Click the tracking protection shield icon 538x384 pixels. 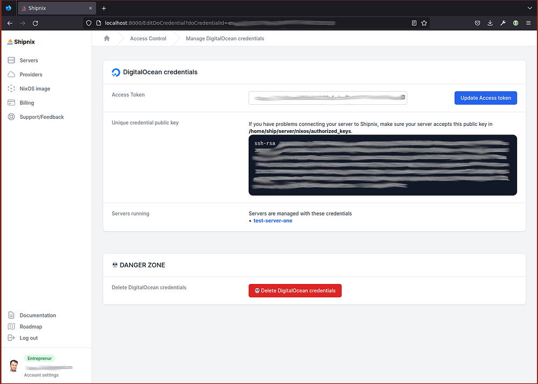coord(89,23)
